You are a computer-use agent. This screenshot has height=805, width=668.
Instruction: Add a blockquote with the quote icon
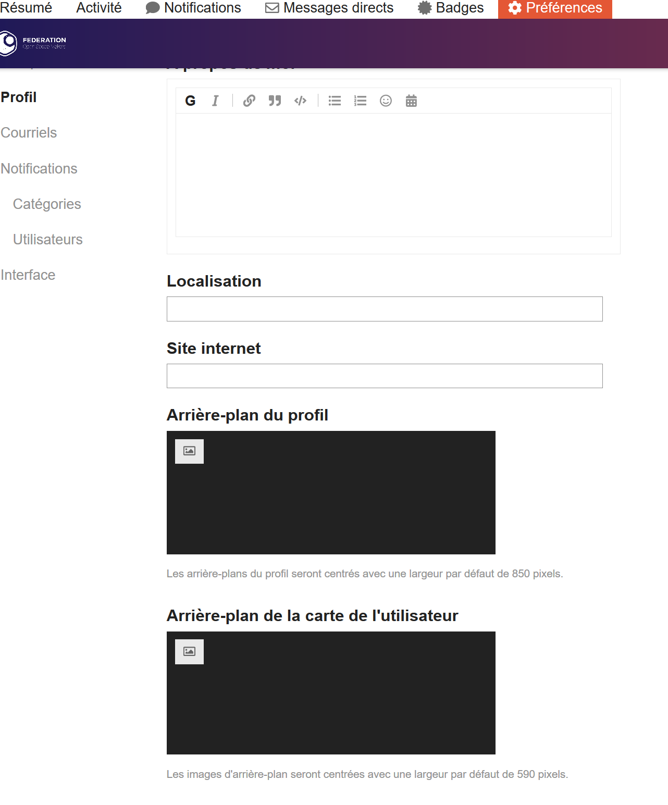(275, 101)
